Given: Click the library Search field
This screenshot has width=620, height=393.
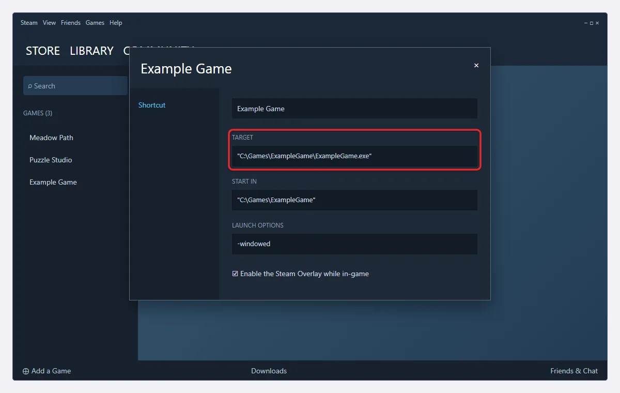Looking at the screenshot, I should coord(75,86).
